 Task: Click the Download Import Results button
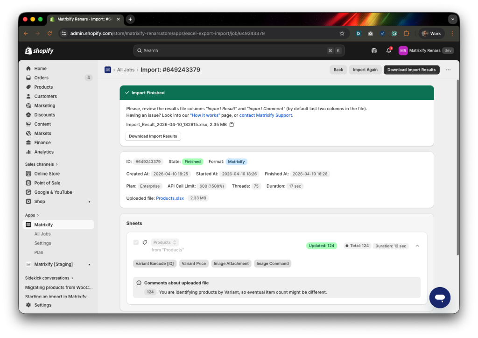coord(411,69)
